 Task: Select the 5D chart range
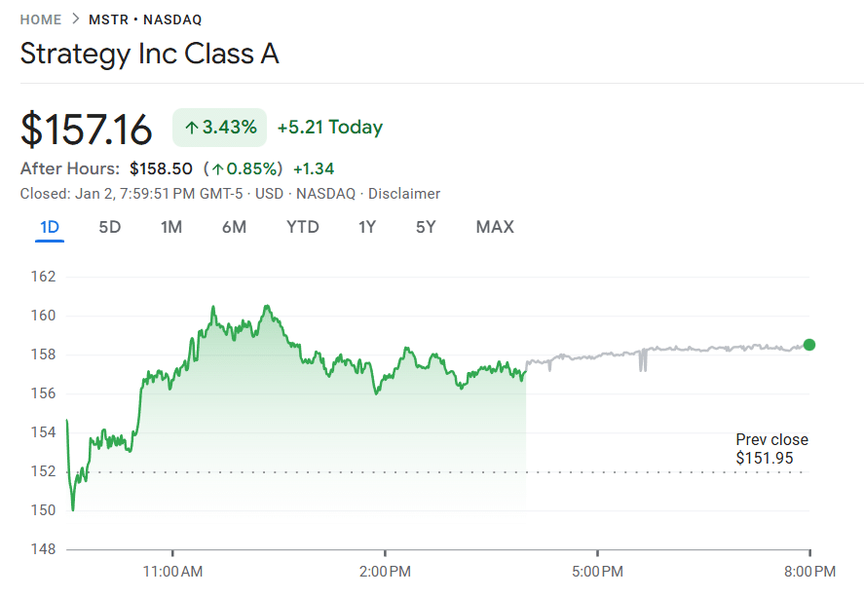pyautogui.click(x=110, y=227)
